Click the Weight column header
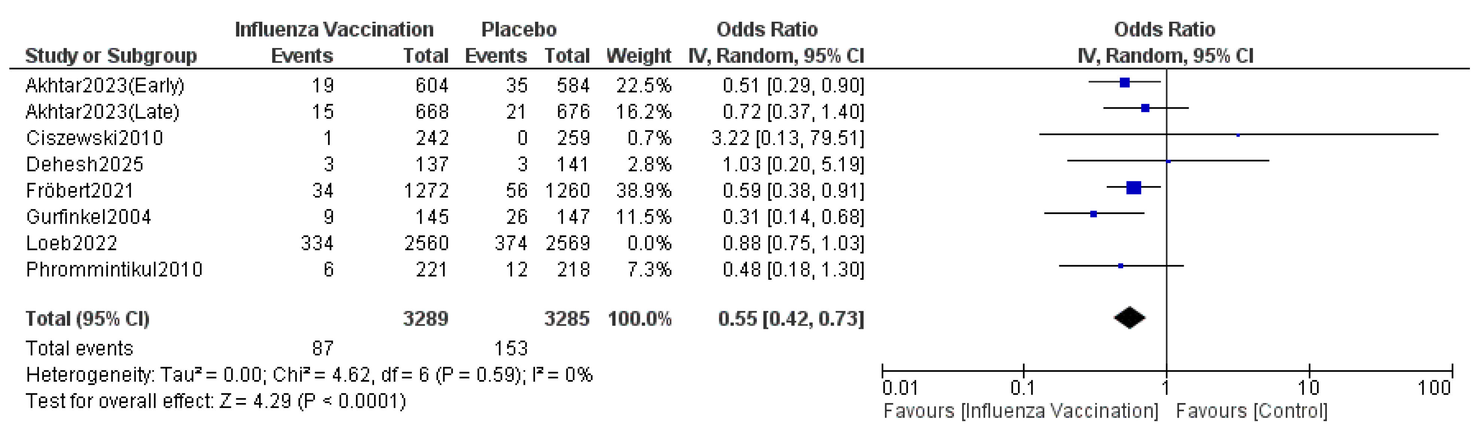The height and width of the screenshot is (436, 1480). pyautogui.click(x=638, y=56)
